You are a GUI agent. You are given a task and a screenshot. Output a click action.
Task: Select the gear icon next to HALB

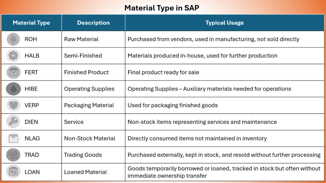point(13,56)
